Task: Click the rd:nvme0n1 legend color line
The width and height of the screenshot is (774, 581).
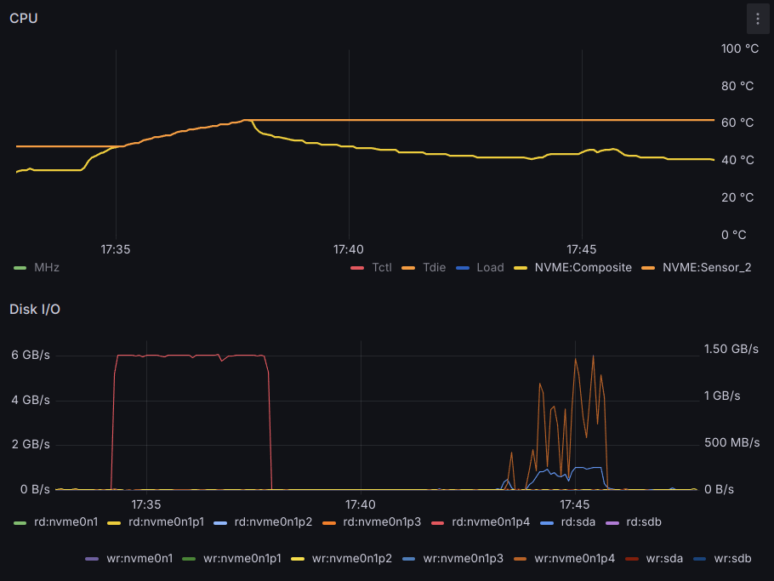Action: (x=20, y=521)
